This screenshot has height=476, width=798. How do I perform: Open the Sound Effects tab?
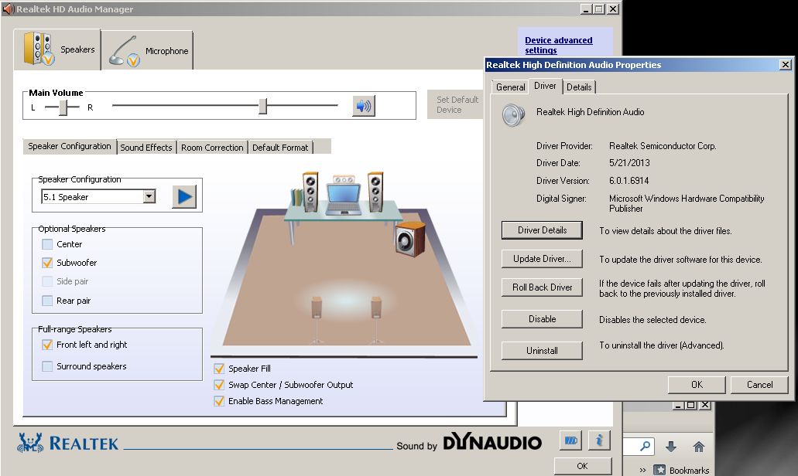146,148
